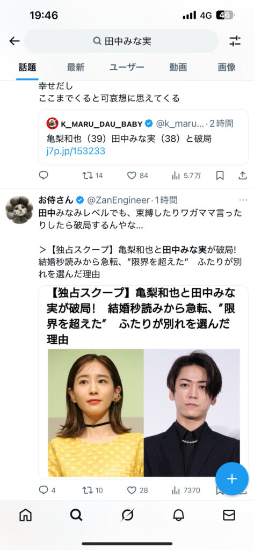Open the j7p.jp/153233 link

[76, 151]
